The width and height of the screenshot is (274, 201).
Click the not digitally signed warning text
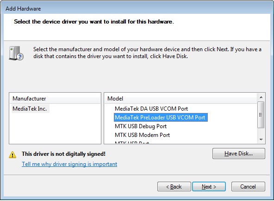pos(63,154)
